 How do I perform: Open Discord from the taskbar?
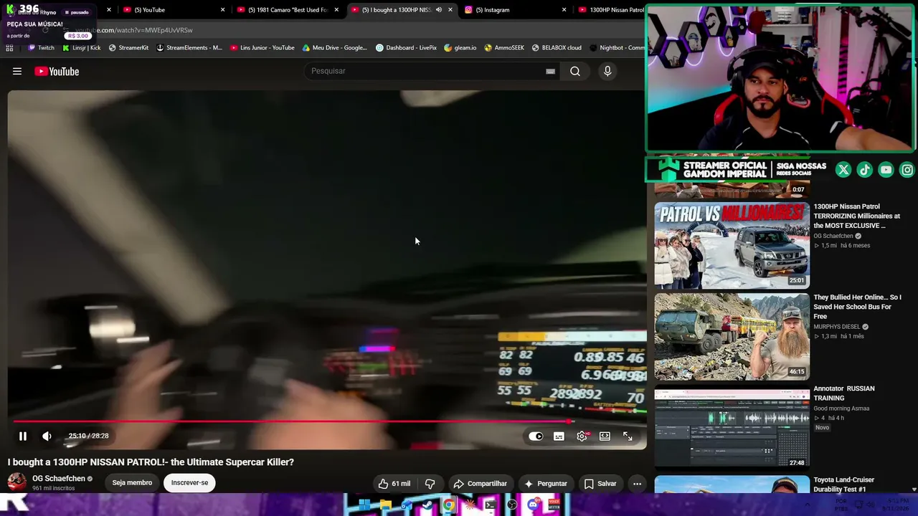(x=533, y=505)
